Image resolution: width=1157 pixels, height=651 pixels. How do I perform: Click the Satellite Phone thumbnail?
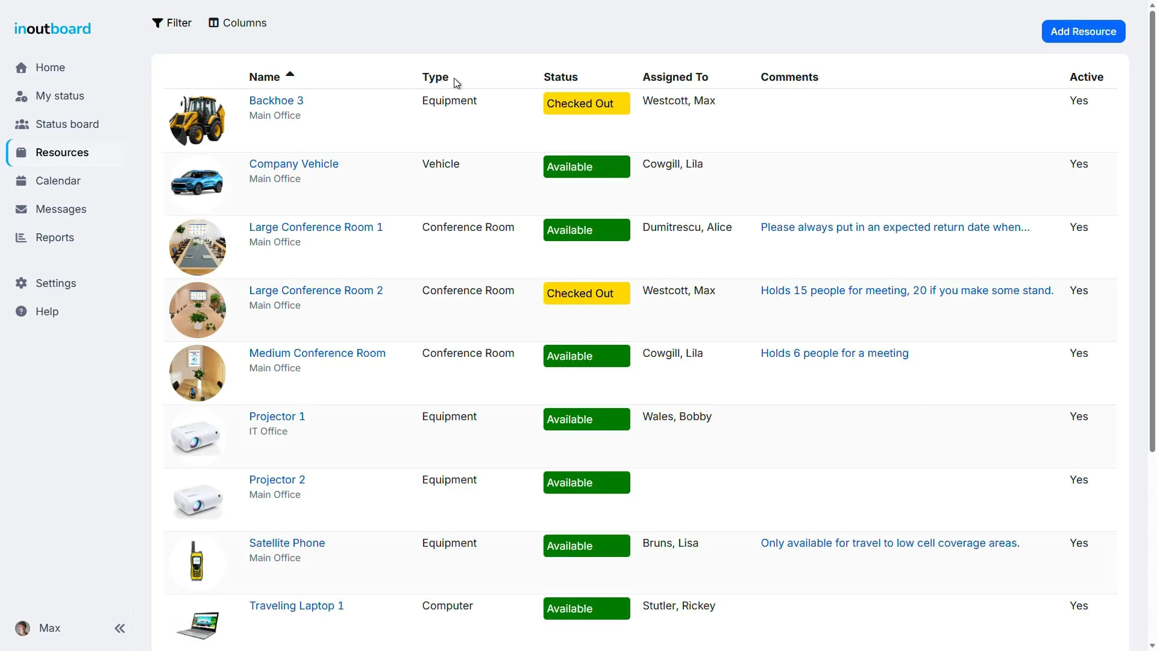point(197,562)
